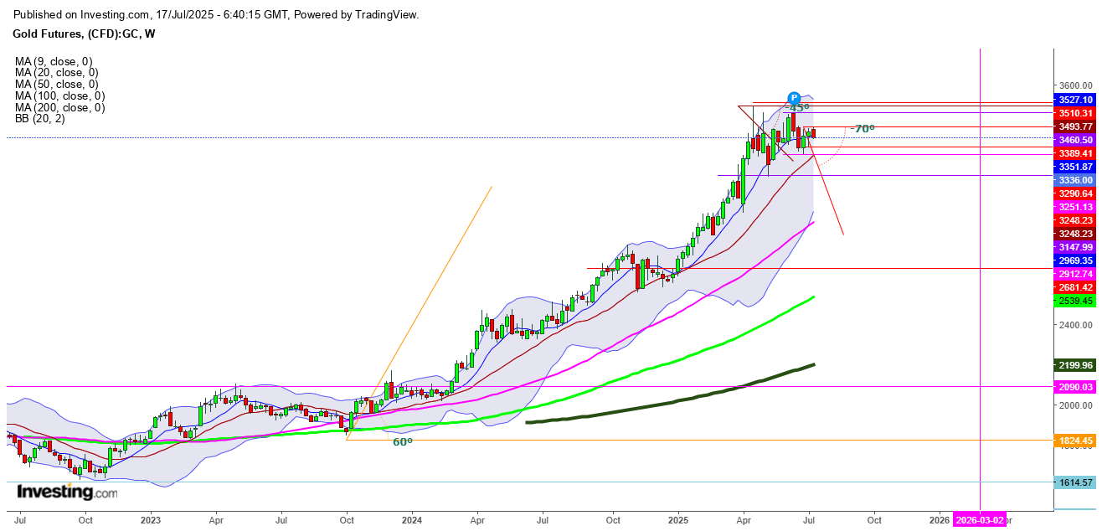
Task: Select the MA (100, close, 0) legend entry
Action: [59, 95]
